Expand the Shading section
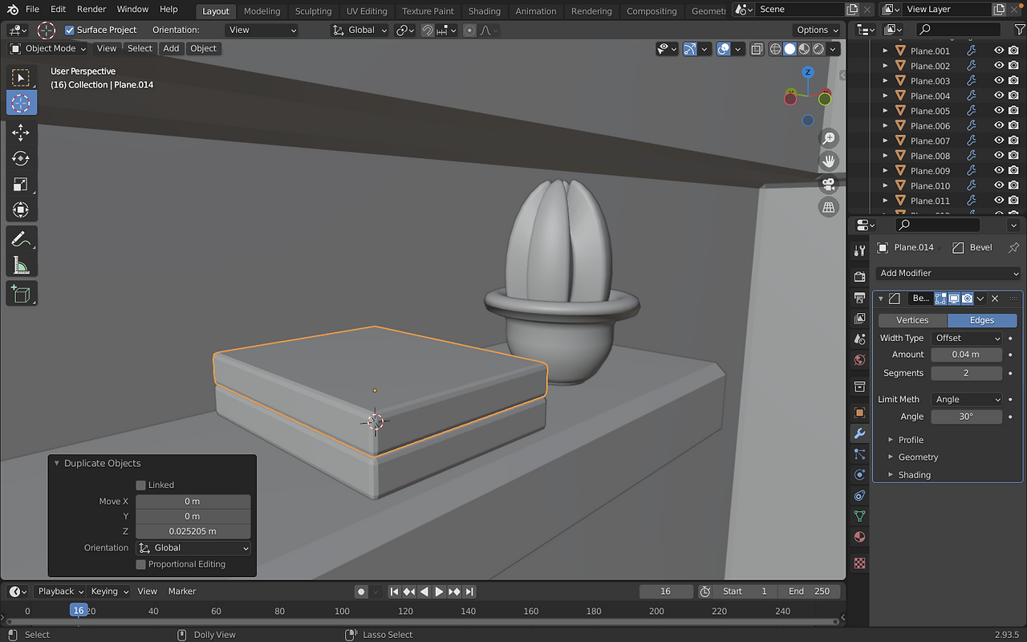This screenshot has width=1027, height=642. point(914,475)
